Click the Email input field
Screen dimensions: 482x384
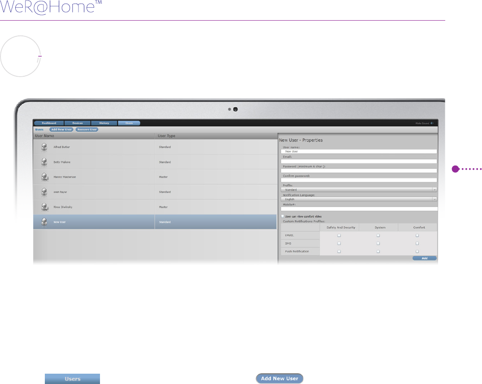[x=359, y=161]
